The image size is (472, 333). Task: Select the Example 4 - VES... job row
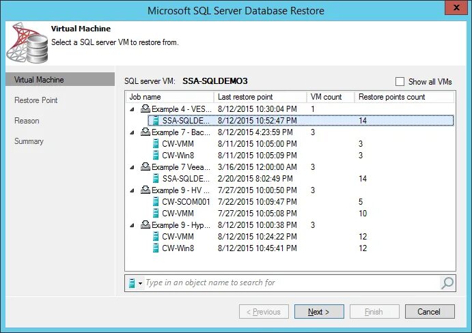290,109
